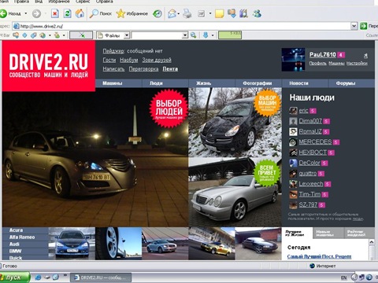This screenshot has height=283, width=378.
Task: Print the page with printer icon
Action: 187,13
